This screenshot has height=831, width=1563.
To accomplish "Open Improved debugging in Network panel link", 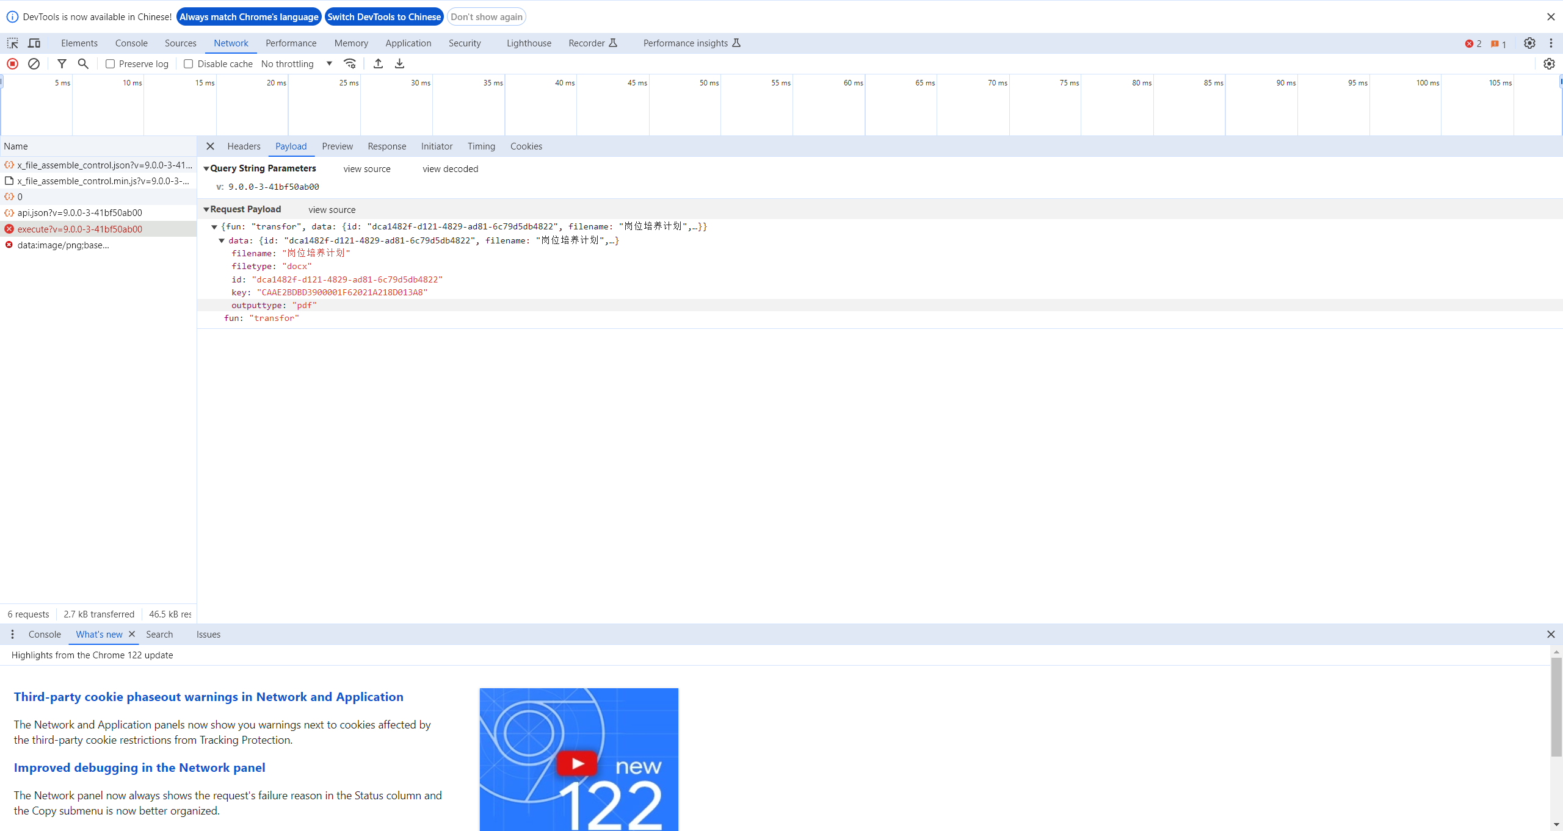I will click(x=139, y=768).
